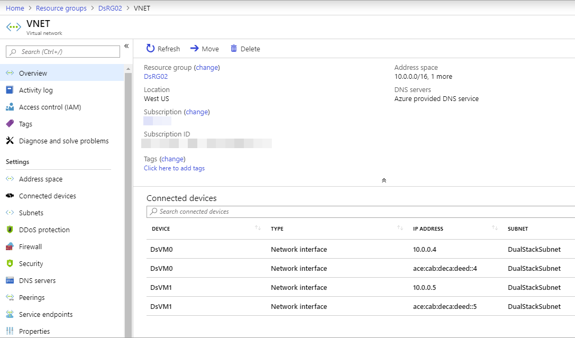This screenshot has height=338, width=575.
Task: Click the Activity log icon in the sidebar
Action: [x=10, y=90]
